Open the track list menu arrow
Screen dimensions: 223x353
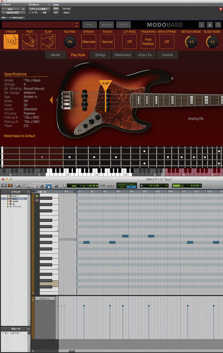coord(28,192)
